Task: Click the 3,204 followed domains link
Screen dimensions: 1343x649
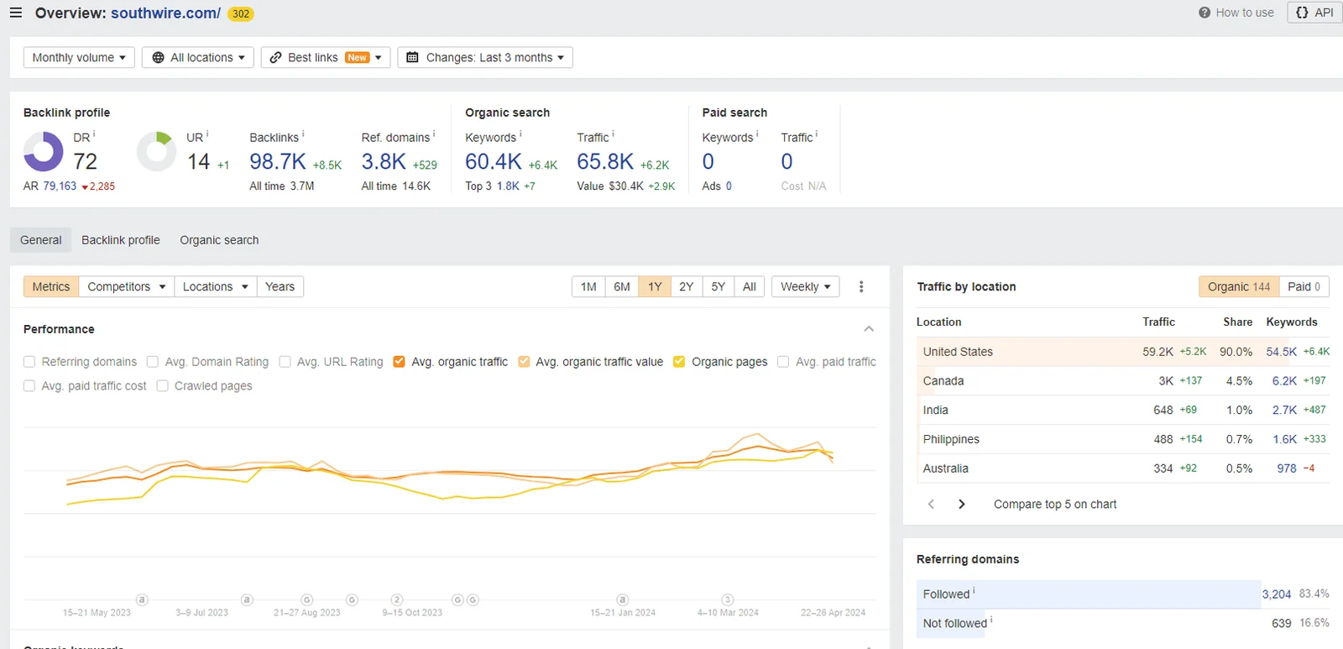Action: pyautogui.click(x=1277, y=594)
